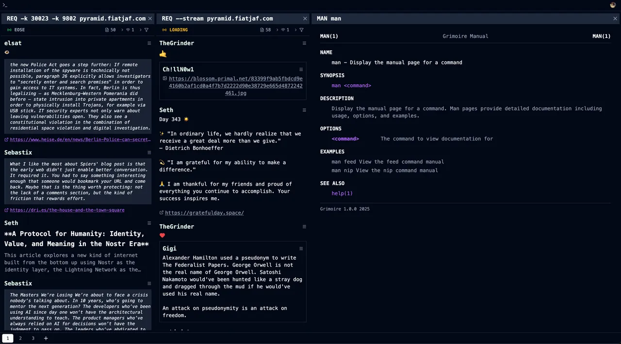
Task: Open menu for elsat's post
Action: 149,43
